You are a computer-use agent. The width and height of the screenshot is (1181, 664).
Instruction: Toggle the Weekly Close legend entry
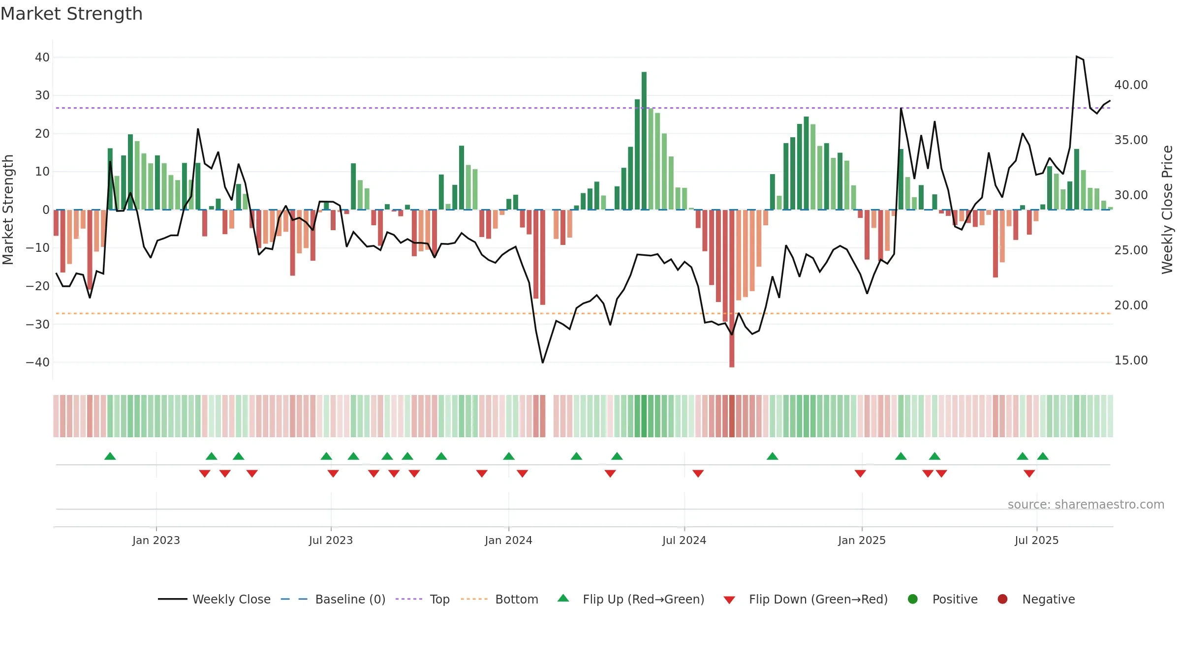pyautogui.click(x=214, y=599)
